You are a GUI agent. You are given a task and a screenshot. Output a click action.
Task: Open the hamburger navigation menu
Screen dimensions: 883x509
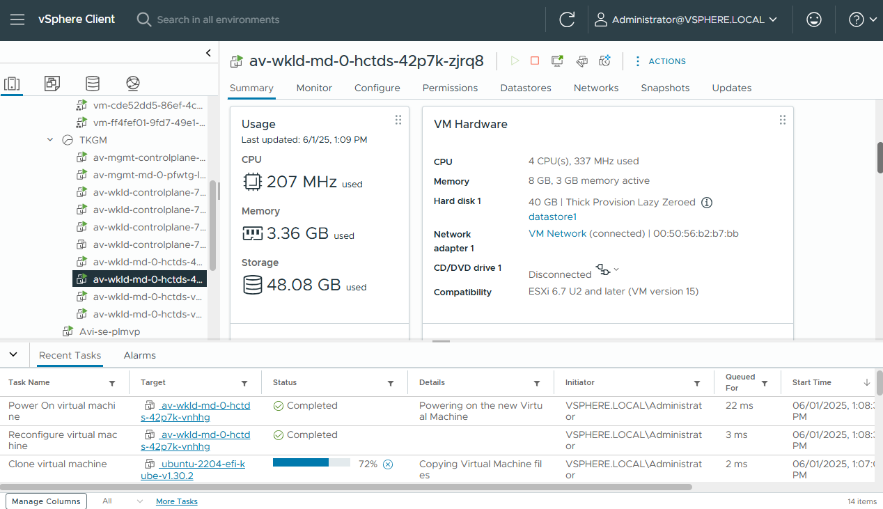pyautogui.click(x=17, y=19)
